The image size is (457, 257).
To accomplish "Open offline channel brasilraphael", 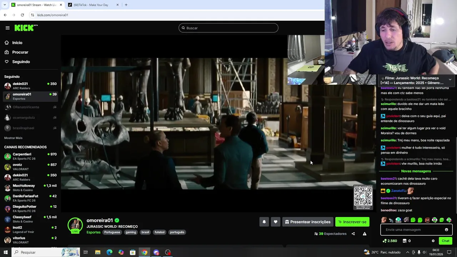I will click(30, 128).
